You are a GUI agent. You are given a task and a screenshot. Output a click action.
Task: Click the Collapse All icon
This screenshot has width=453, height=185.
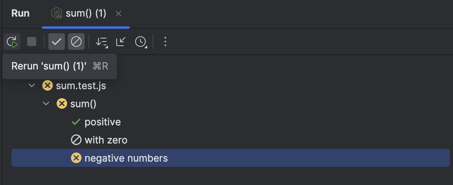(x=120, y=42)
